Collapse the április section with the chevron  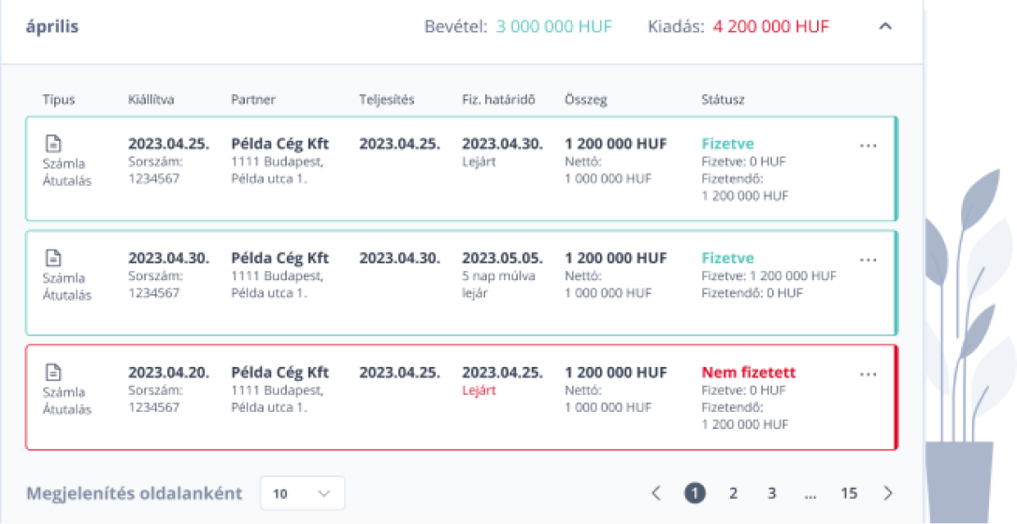[885, 26]
